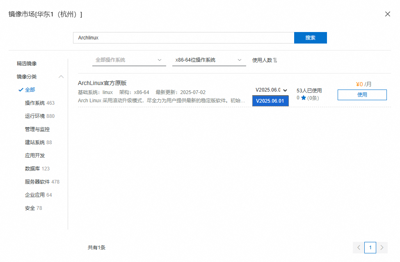
Task: Filter by 运行环境 category
Action: point(35,116)
